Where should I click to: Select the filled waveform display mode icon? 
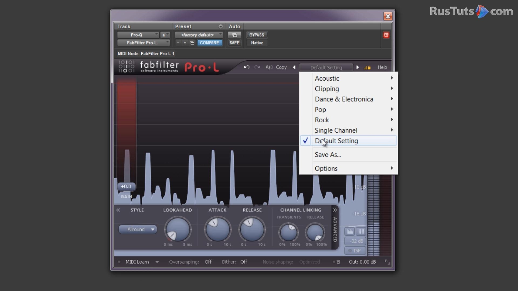click(x=350, y=231)
